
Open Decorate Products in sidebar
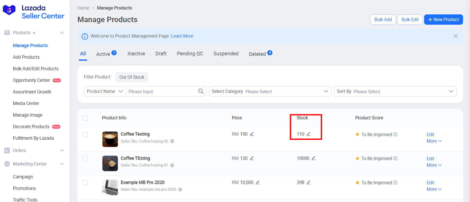31,127
